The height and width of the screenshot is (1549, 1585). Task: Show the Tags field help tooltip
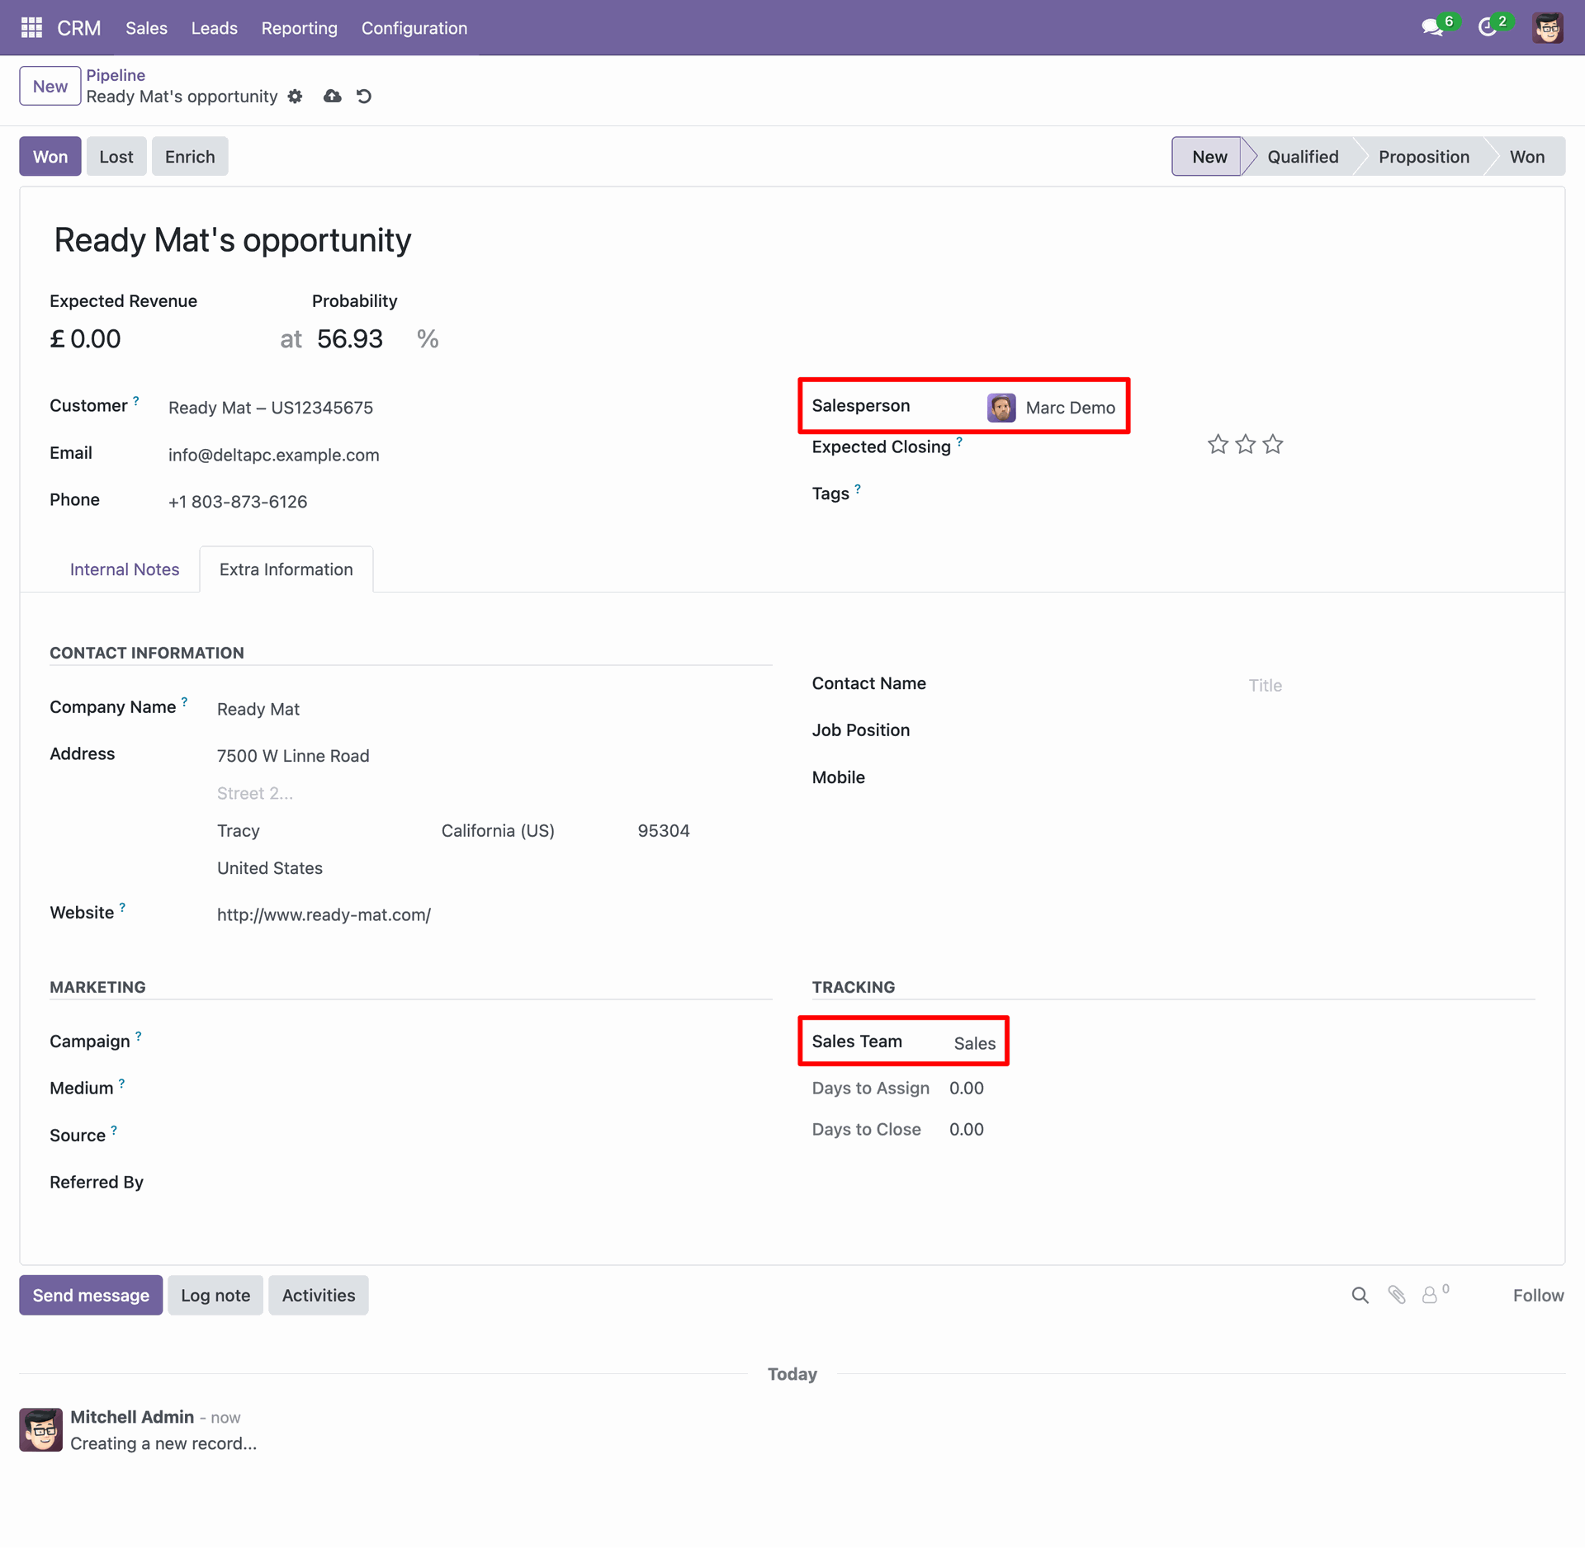[858, 489]
